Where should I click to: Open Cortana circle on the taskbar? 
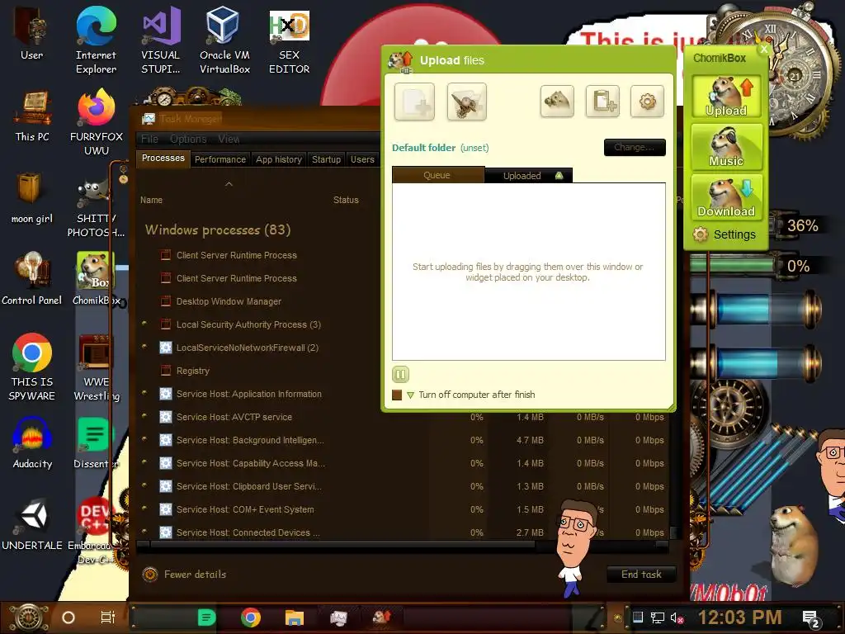[x=68, y=617]
